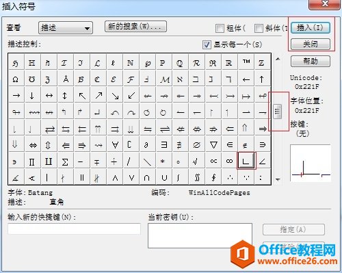The image size is (342, 273).
Task: Select the left arrow ← symbol
Action: (x=246, y=79)
